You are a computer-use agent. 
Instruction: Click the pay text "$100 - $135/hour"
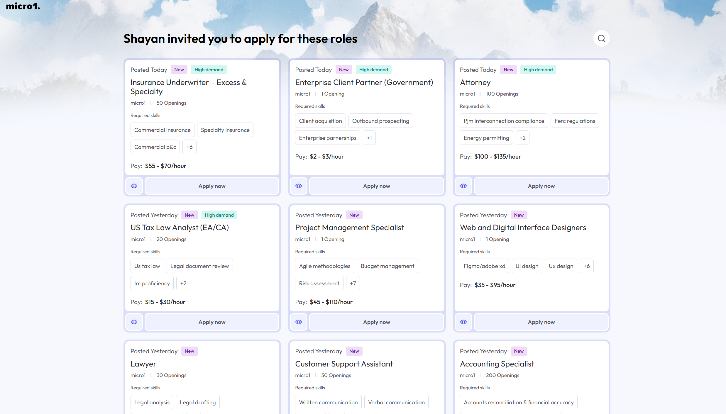(x=498, y=157)
